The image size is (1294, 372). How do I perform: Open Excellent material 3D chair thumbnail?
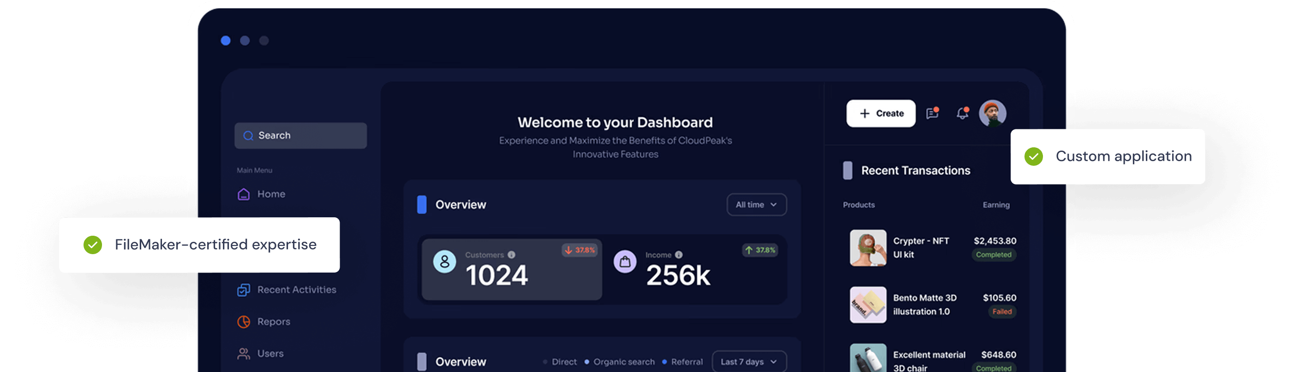pos(868,358)
